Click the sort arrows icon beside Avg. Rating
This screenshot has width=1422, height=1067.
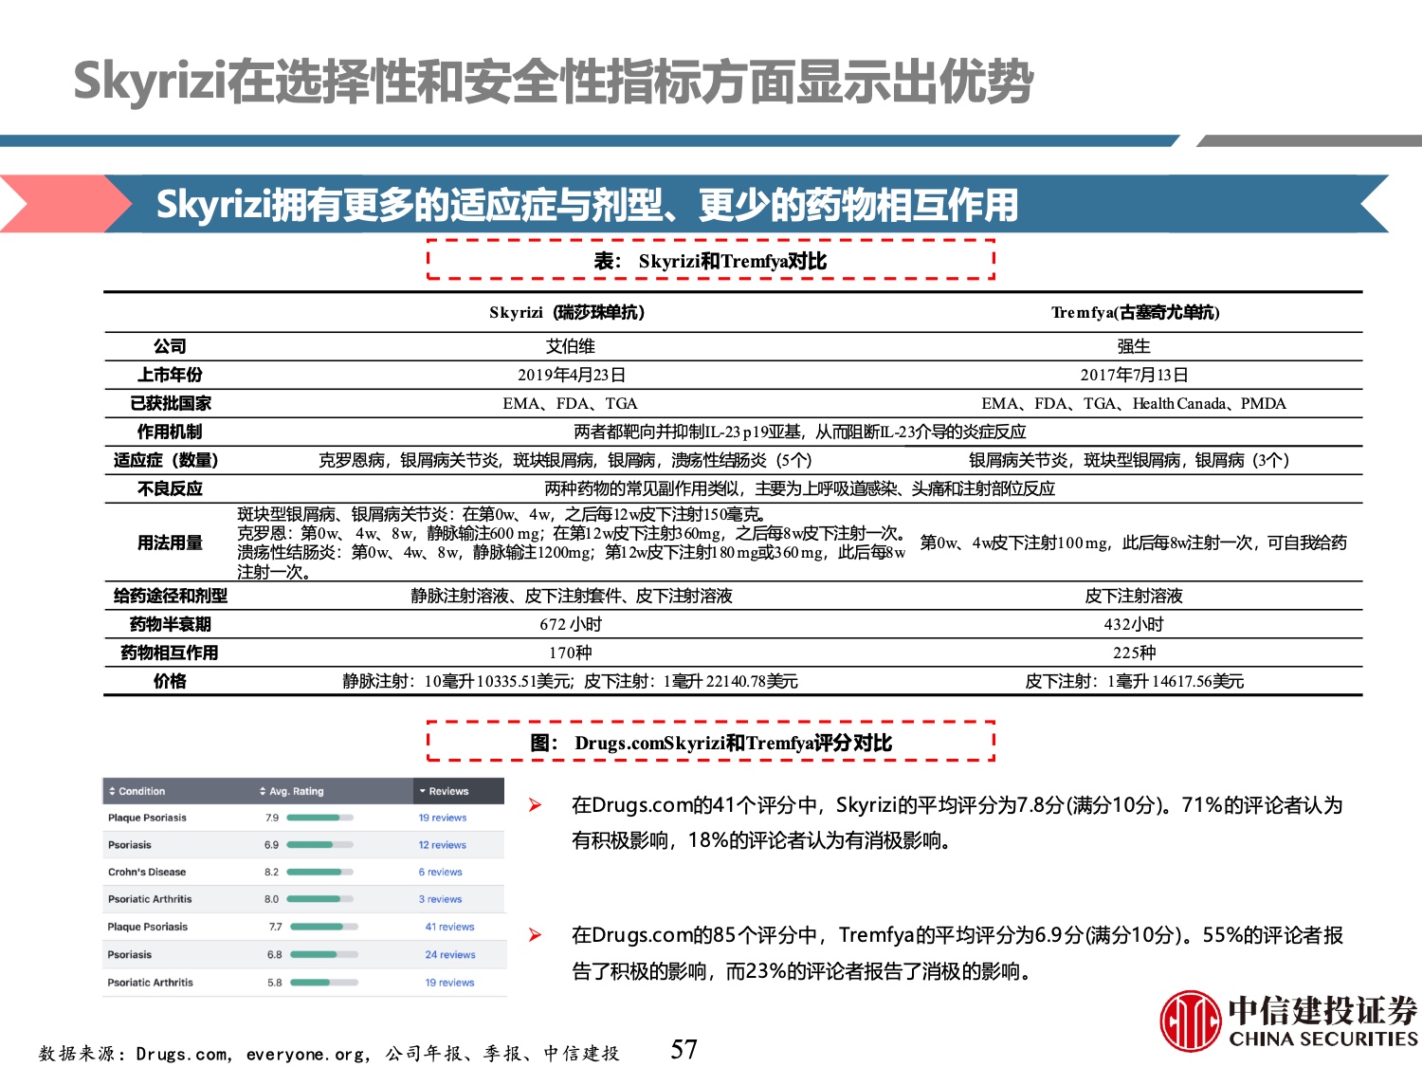tap(263, 791)
